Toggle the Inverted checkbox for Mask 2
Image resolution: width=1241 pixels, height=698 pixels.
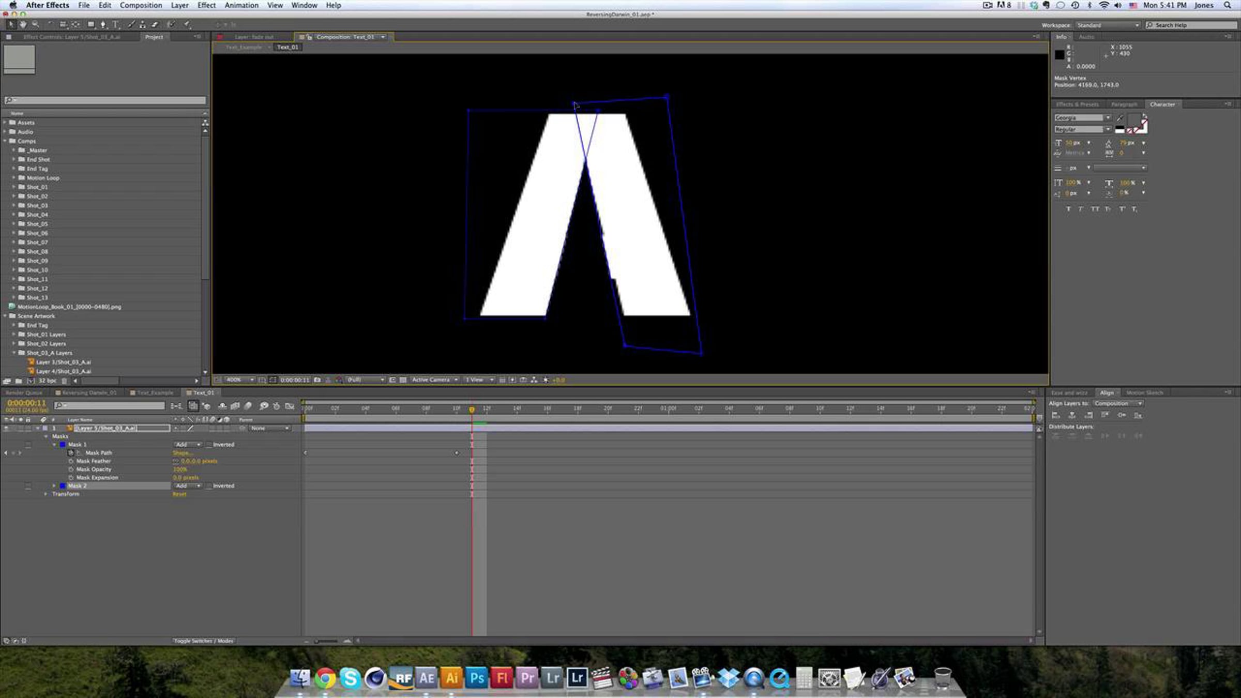[209, 486]
